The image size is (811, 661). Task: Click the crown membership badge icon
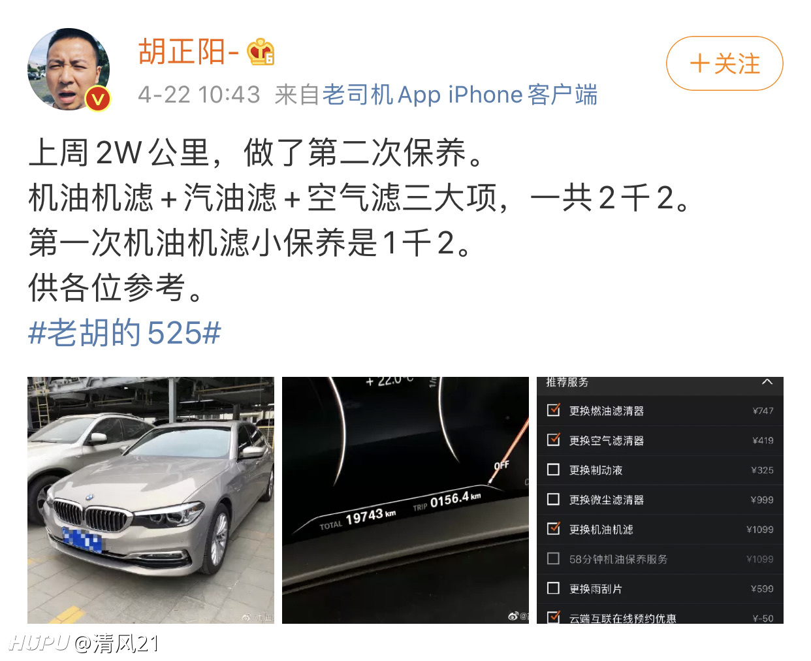tap(261, 52)
